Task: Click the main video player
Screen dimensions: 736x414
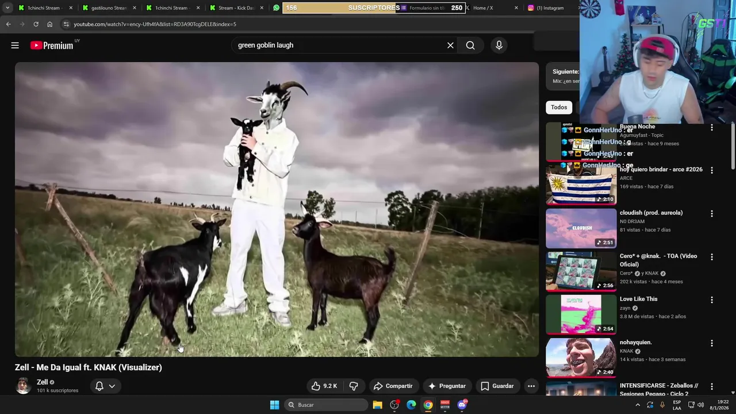Action: (277, 209)
